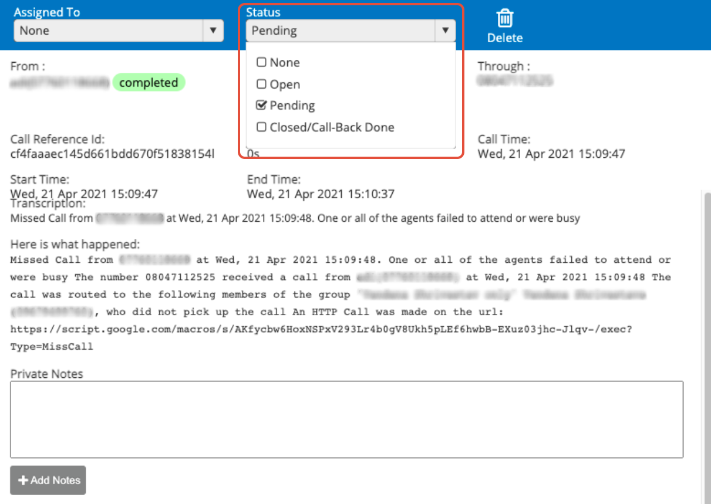The height and width of the screenshot is (504, 711).
Task: Click the script.google.com macro URL text
Action: 321,329
